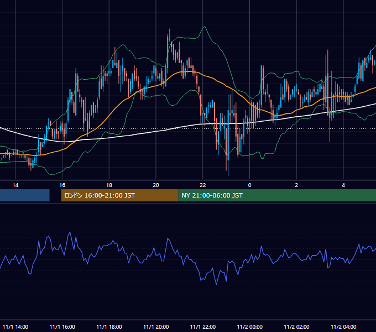Click the 20 hour axis label
Screen dimensions: 376x332
156,185
